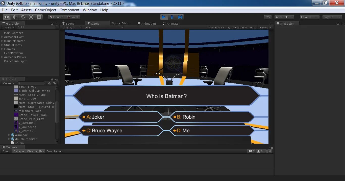Image resolution: width=345 pixels, height=181 pixels.
Task: Search by label in Project panel
Action: coord(55,83)
